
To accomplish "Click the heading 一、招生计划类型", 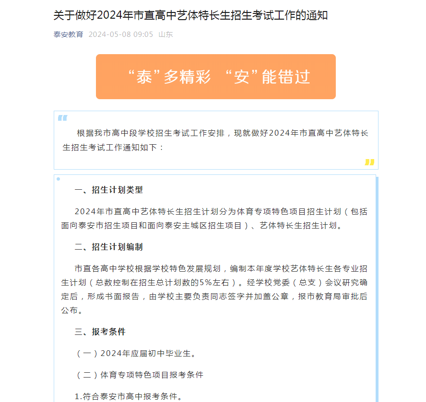I will click(109, 190).
